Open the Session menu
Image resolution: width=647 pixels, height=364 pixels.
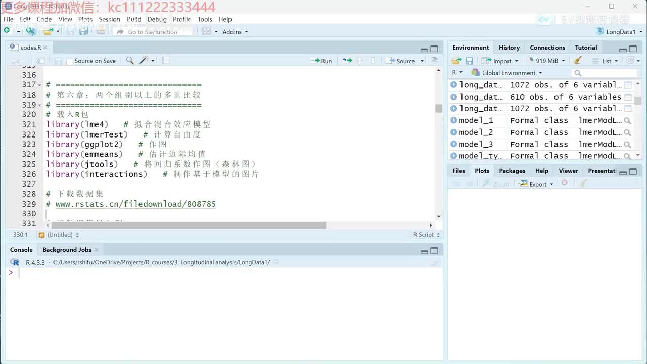(109, 19)
